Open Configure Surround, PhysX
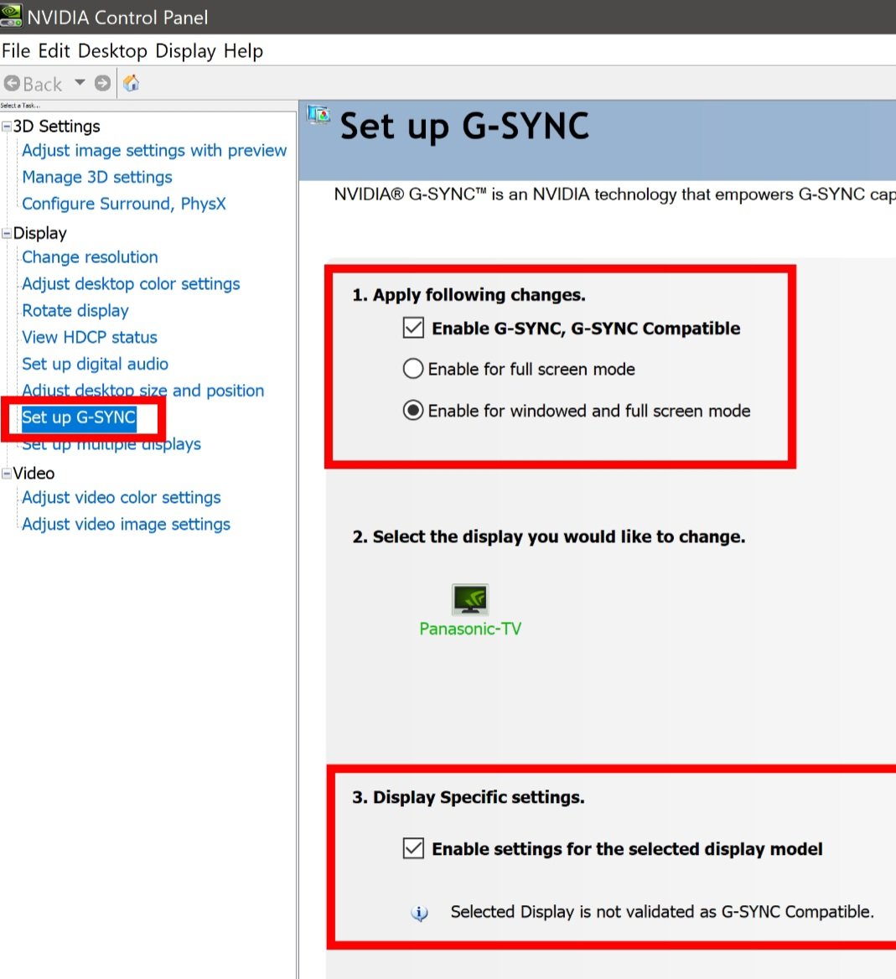 (x=123, y=205)
